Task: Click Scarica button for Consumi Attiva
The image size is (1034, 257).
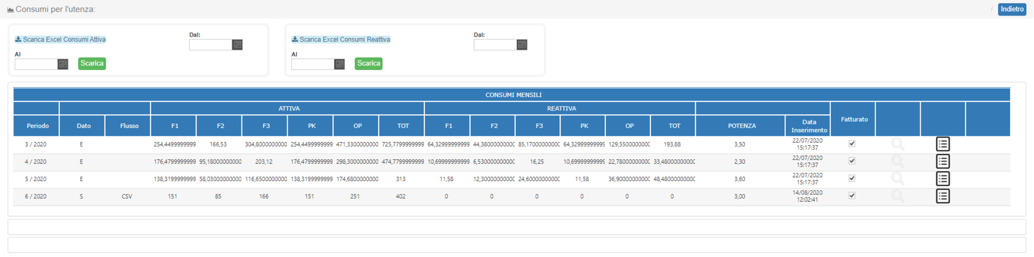Action: (x=92, y=64)
